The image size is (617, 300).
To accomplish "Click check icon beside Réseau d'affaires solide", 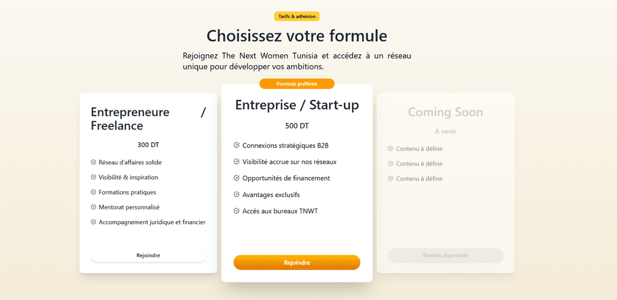I will (x=93, y=162).
